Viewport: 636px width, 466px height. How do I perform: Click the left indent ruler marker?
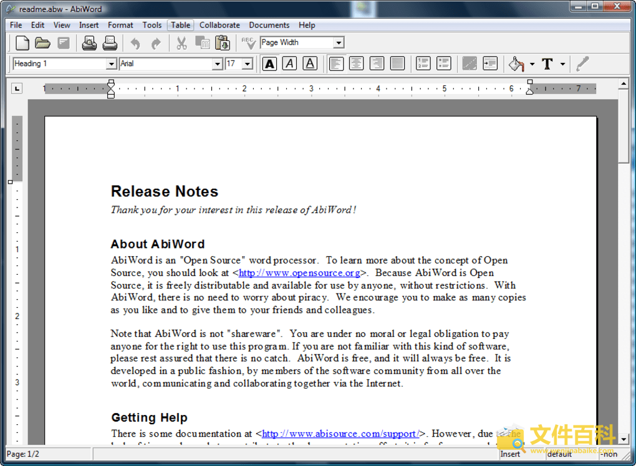pyautogui.click(x=111, y=88)
